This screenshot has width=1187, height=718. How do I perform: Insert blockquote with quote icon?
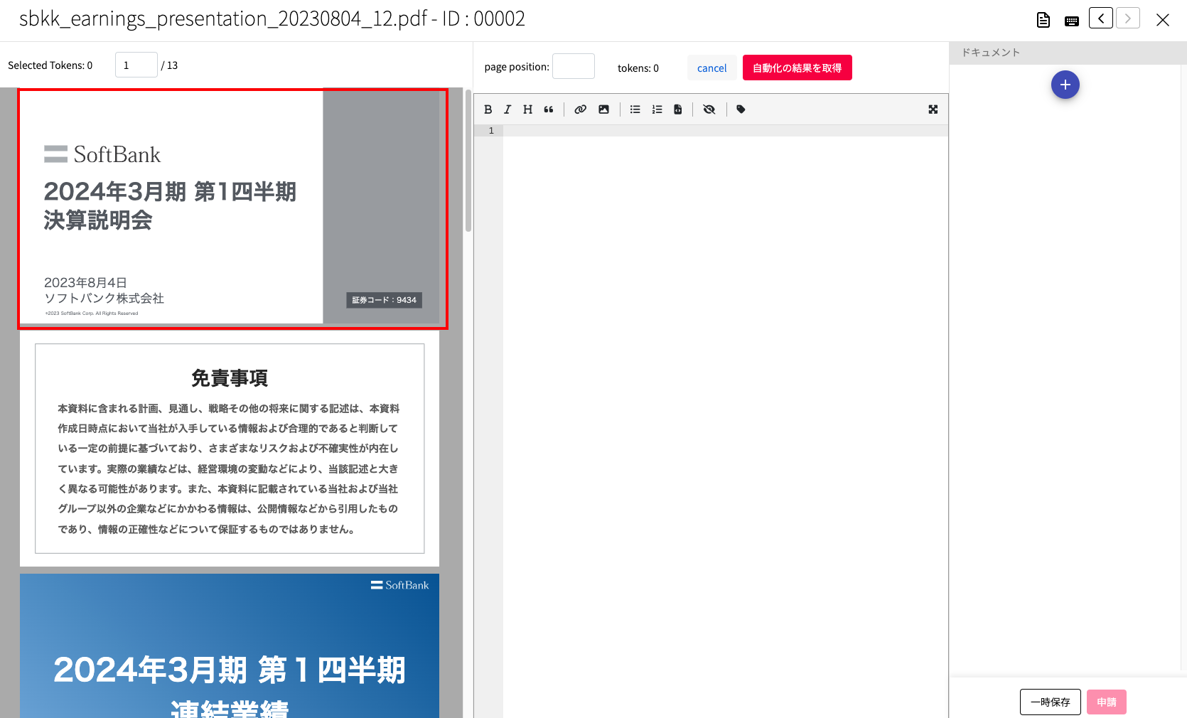click(x=549, y=109)
